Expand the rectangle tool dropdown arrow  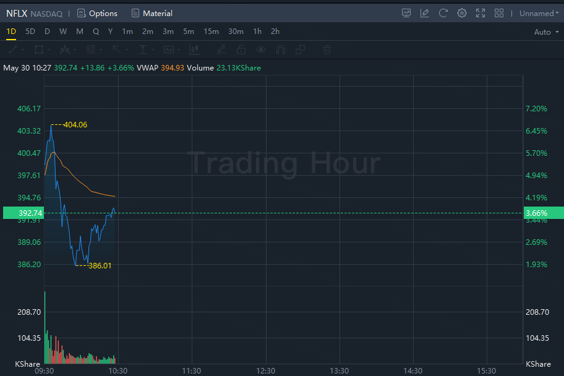click(x=49, y=50)
